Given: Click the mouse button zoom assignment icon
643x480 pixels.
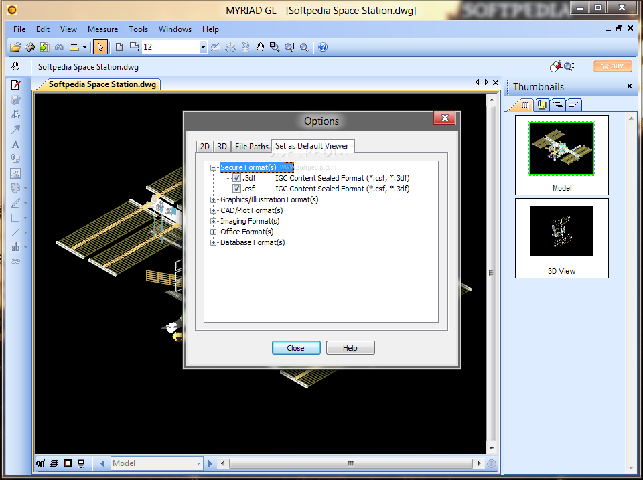Looking at the screenshot, I should (x=562, y=66).
